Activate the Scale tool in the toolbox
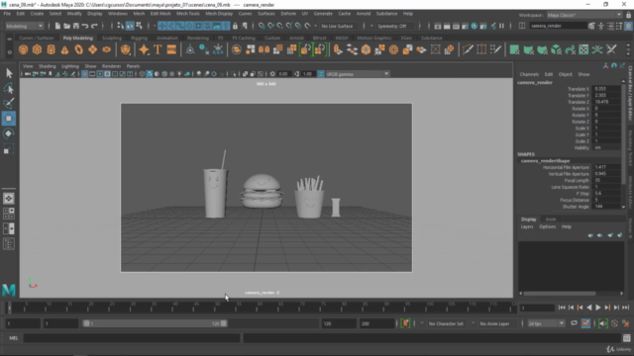634x356 pixels. tap(9, 149)
